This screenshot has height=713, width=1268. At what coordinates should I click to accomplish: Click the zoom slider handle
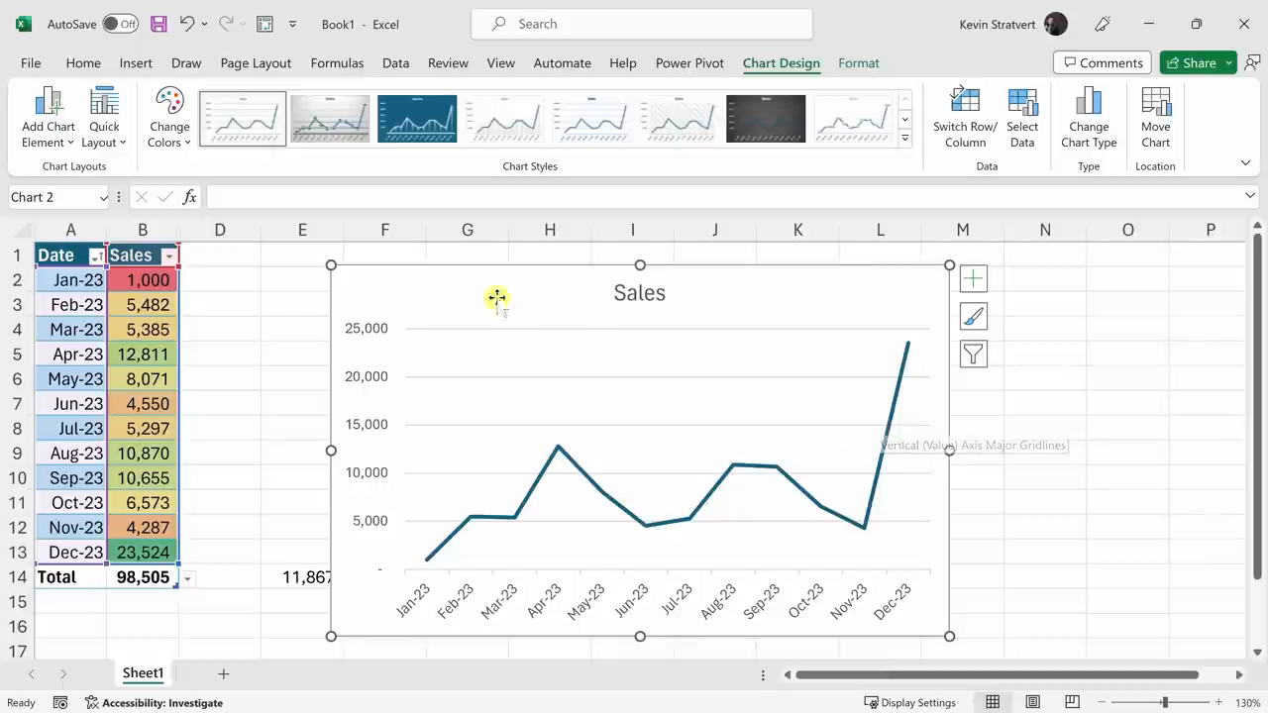(x=1165, y=702)
